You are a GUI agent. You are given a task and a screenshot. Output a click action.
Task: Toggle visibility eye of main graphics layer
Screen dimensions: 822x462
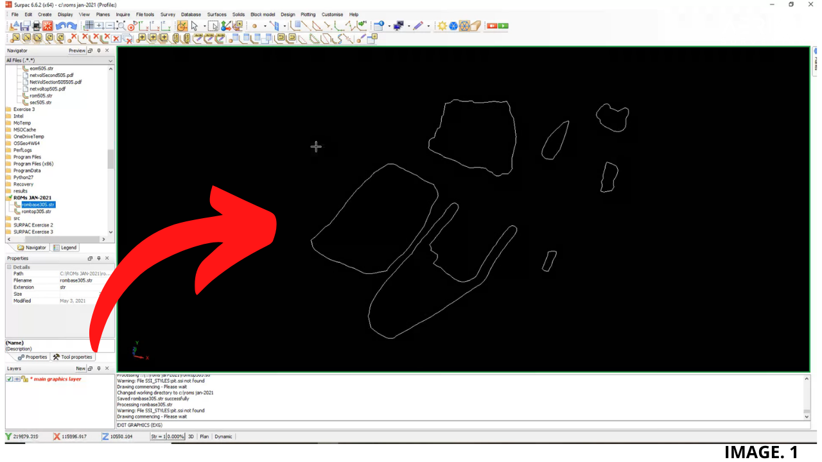17,379
